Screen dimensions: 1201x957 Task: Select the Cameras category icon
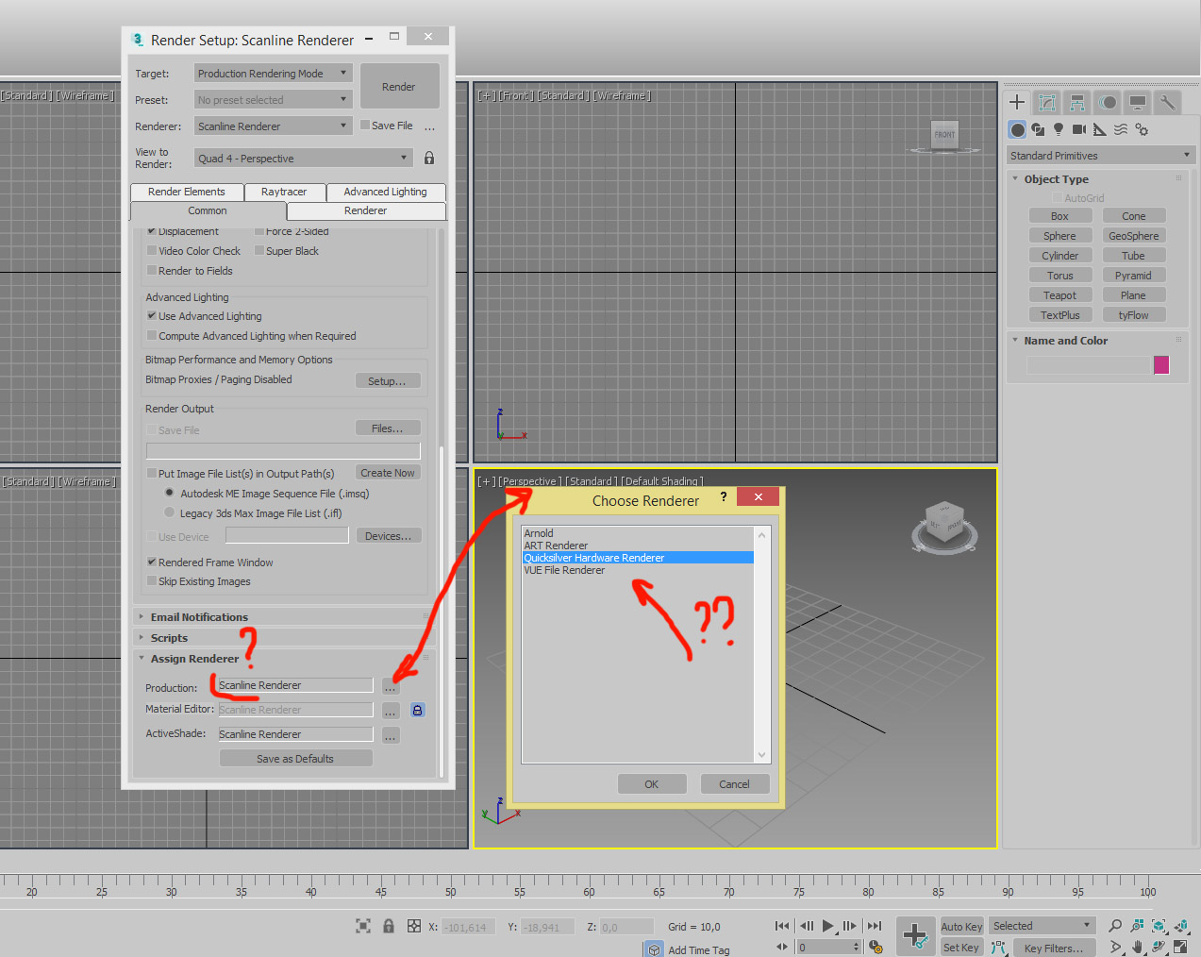(x=1079, y=129)
